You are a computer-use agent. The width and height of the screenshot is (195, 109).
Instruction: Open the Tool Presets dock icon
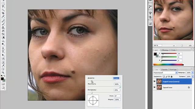click(x=150, y=6)
